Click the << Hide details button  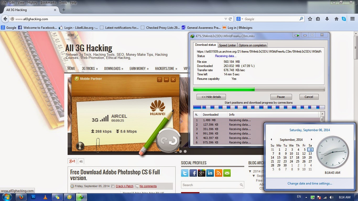pyautogui.click(x=211, y=97)
